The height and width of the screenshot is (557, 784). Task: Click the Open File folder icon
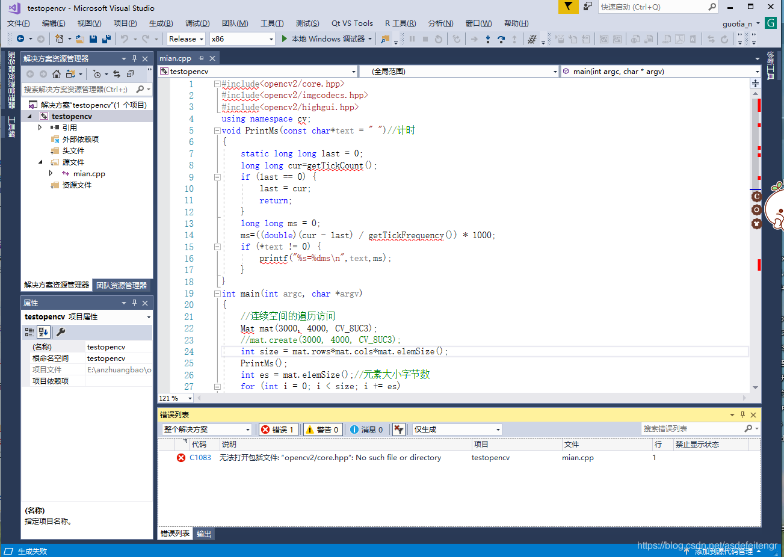tap(80, 38)
